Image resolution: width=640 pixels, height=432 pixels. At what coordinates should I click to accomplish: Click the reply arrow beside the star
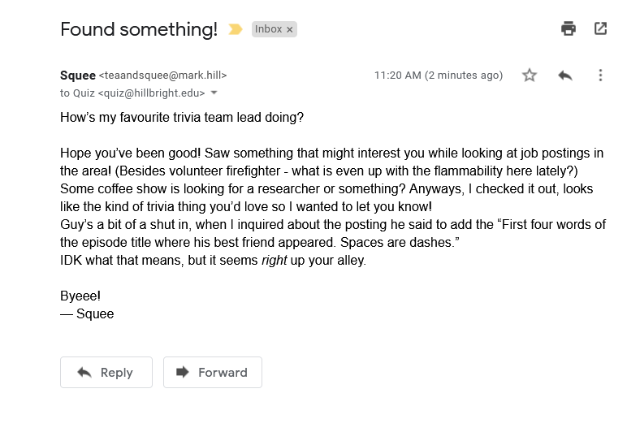click(x=565, y=76)
